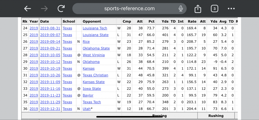Sort table by Date column header
The height and width of the screenshot is (120, 259).
pyautogui.click(x=45, y=21)
